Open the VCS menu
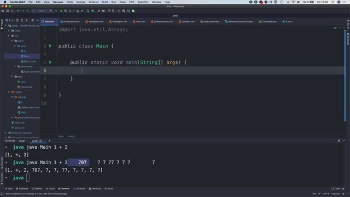The height and width of the screenshot is (197, 350). (131, 2)
